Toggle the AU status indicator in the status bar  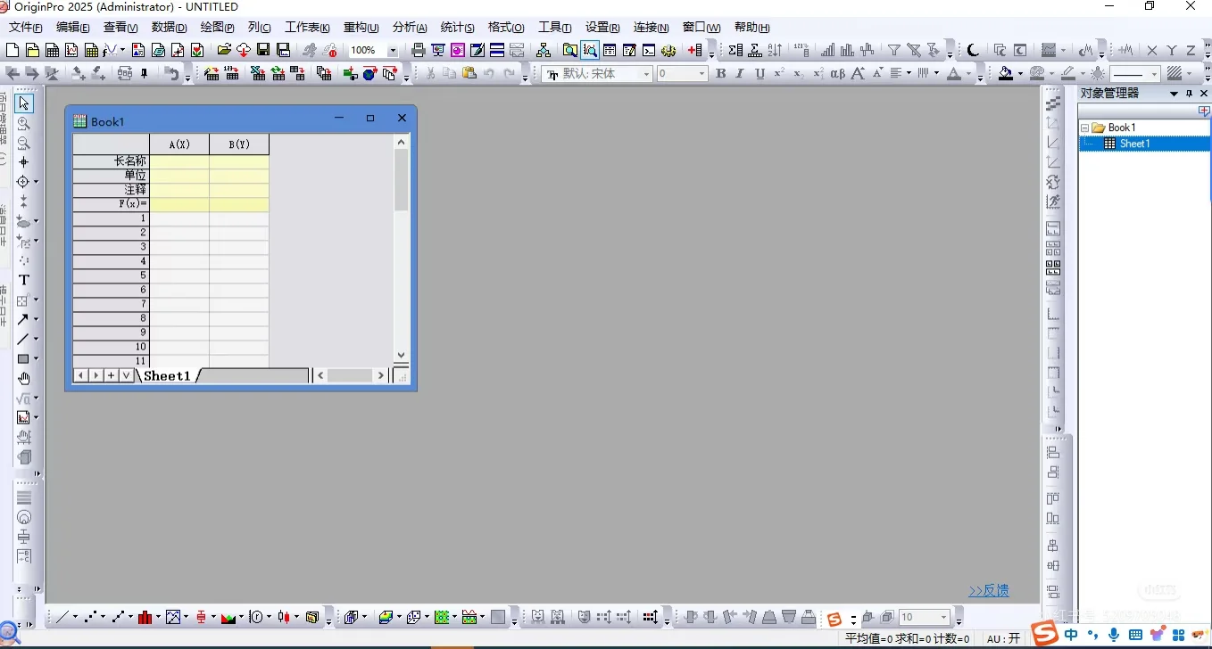coord(1003,638)
